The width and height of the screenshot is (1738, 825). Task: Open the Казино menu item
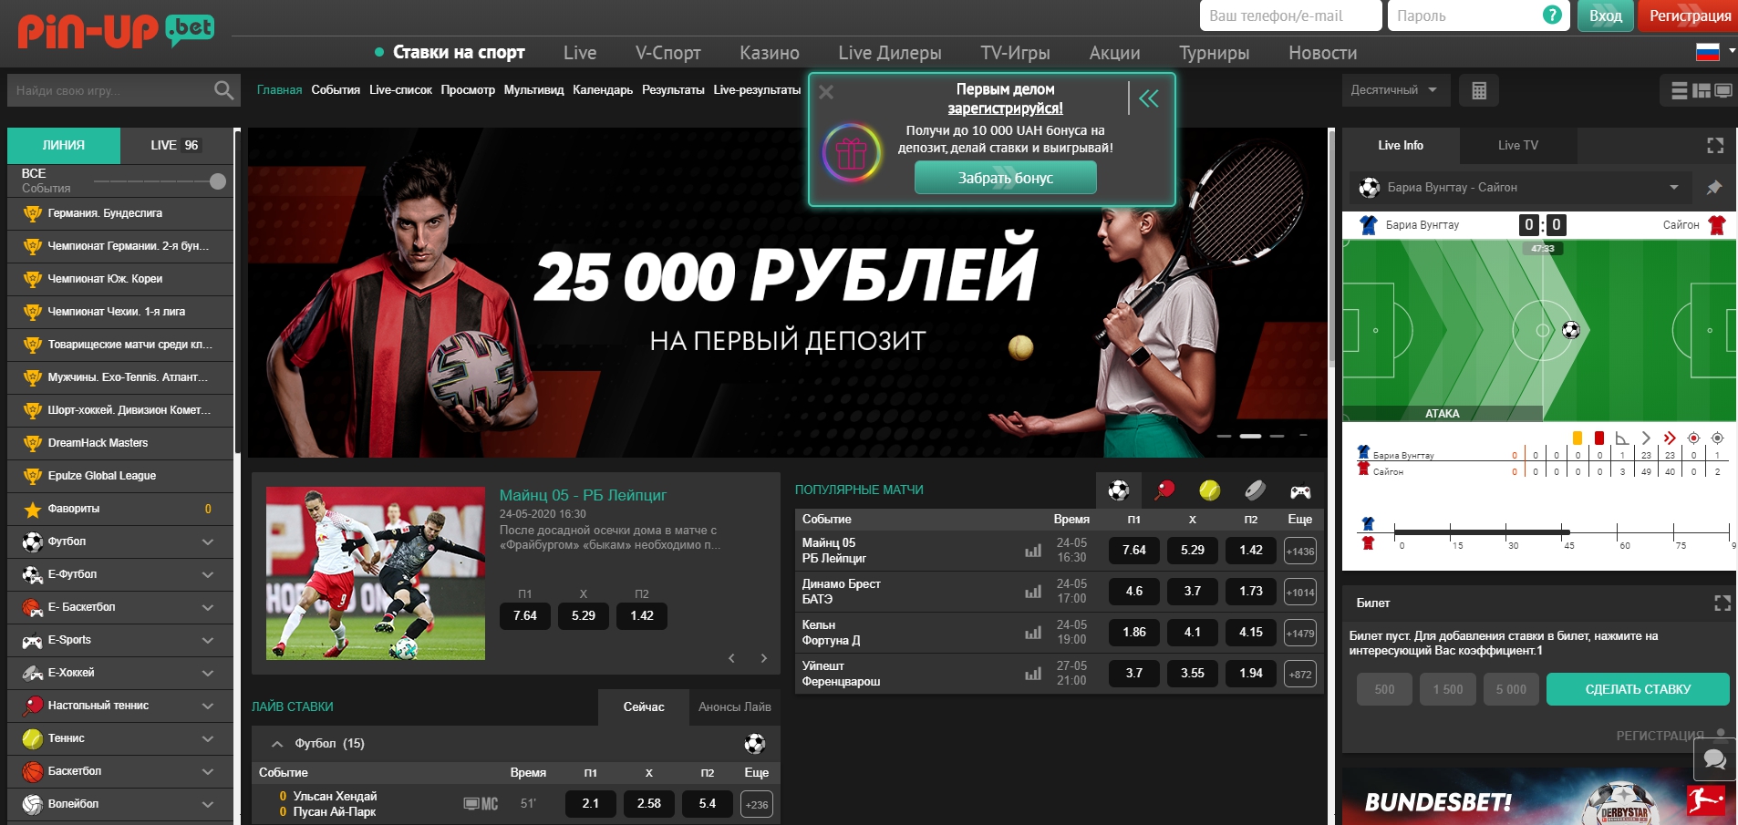(x=769, y=53)
